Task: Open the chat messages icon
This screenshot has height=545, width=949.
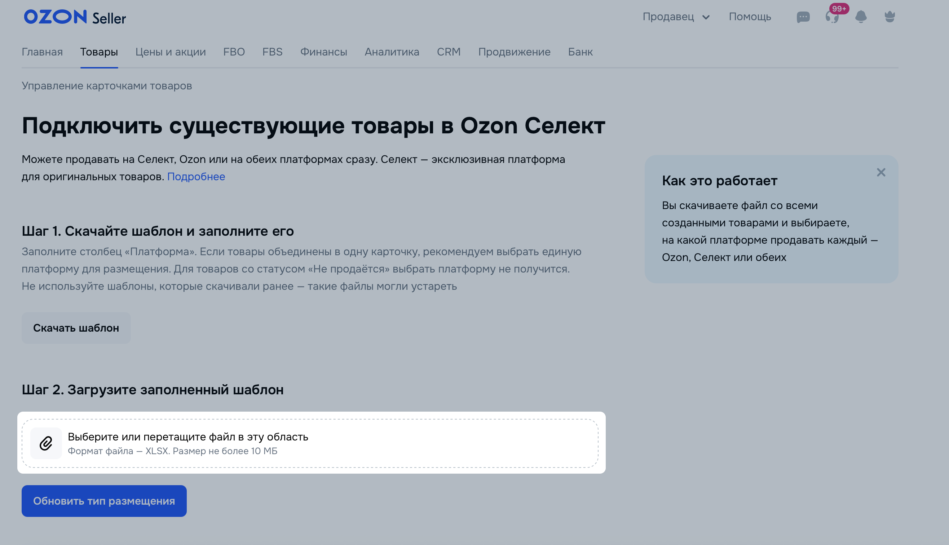Action: click(x=803, y=17)
